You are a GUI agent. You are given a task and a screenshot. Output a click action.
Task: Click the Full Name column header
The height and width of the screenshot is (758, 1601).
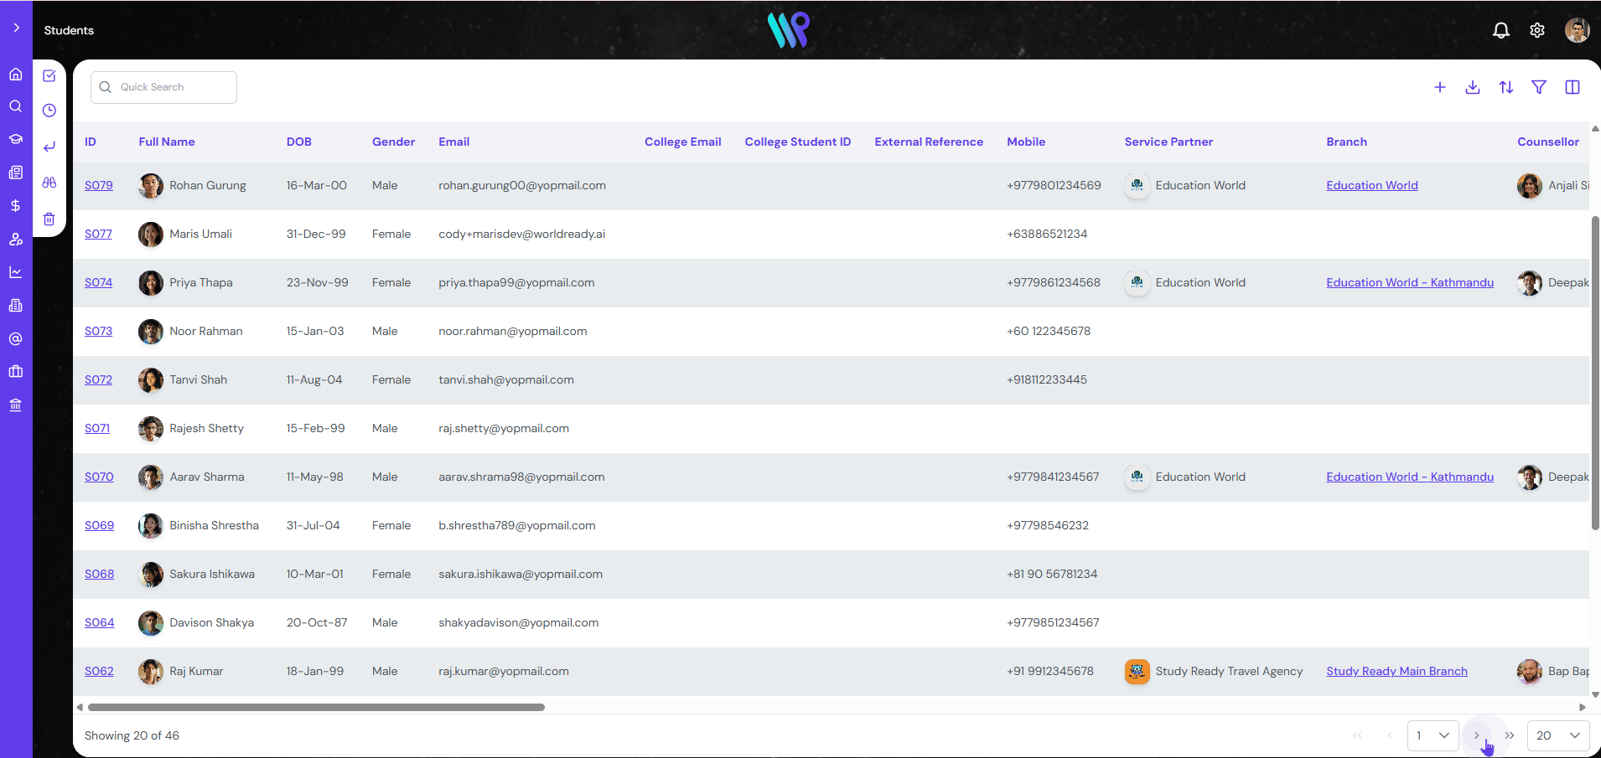tap(166, 142)
